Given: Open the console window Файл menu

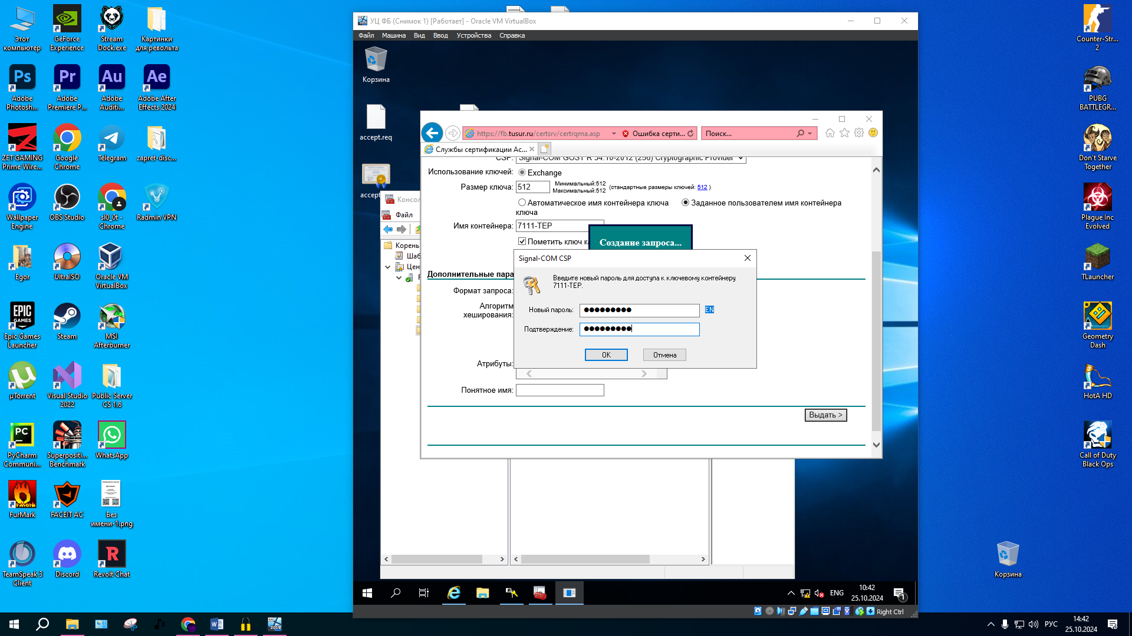Looking at the screenshot, I should coord(404,215).
